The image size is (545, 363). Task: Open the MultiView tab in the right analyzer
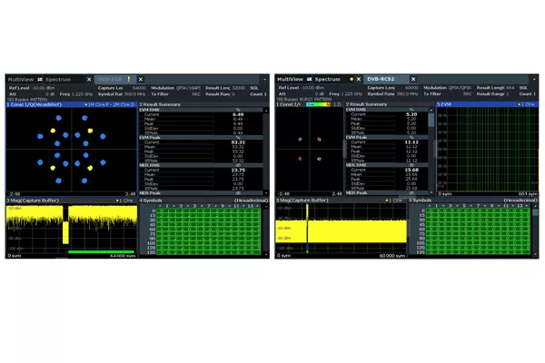[291, 79]
